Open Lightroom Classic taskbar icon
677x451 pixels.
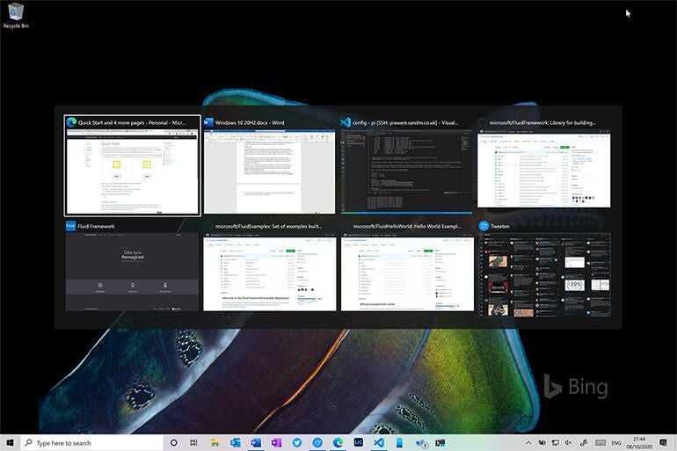359,443
